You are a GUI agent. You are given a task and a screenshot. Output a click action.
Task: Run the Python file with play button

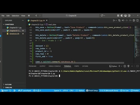pyautogui.click(x=114, y=20)
